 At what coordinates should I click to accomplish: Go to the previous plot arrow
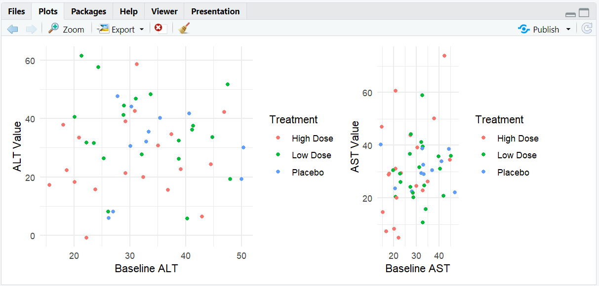[12, 29]
